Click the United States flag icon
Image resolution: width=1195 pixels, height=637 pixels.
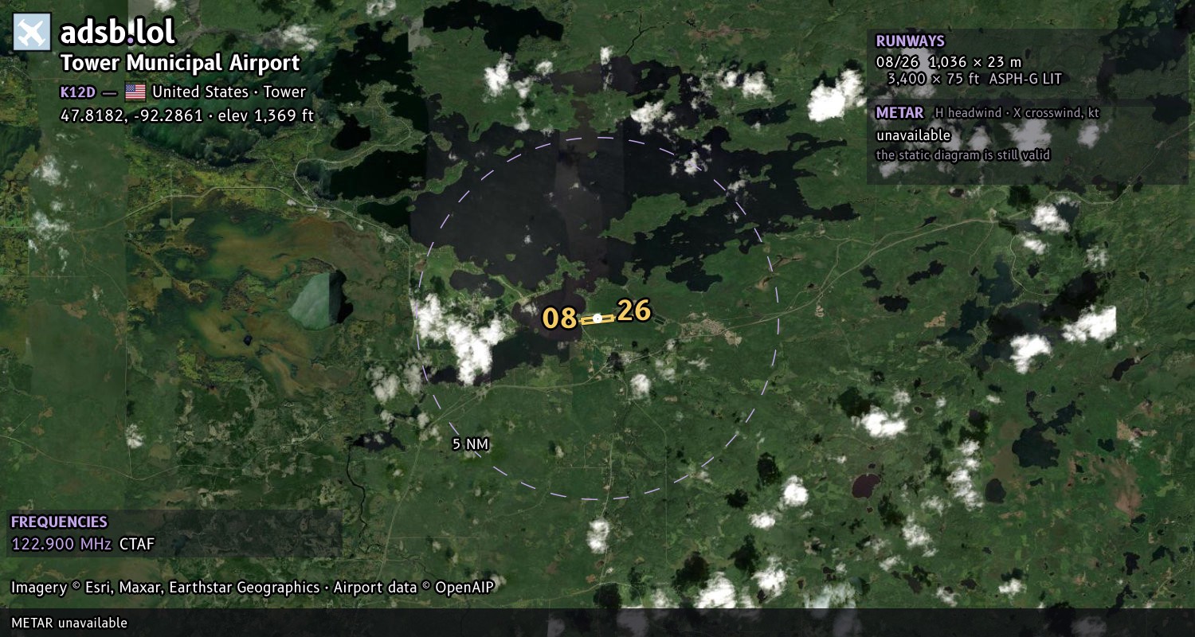click(135, 92)
